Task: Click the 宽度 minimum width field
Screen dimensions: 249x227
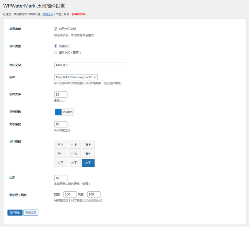Action: click(70, 194)
